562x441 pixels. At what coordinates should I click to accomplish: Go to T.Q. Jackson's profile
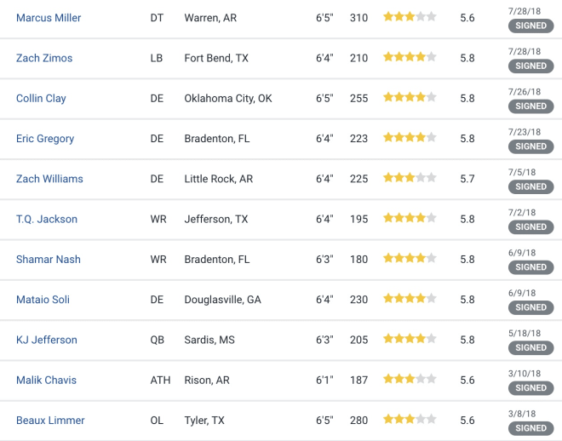[x=47, y=219]
